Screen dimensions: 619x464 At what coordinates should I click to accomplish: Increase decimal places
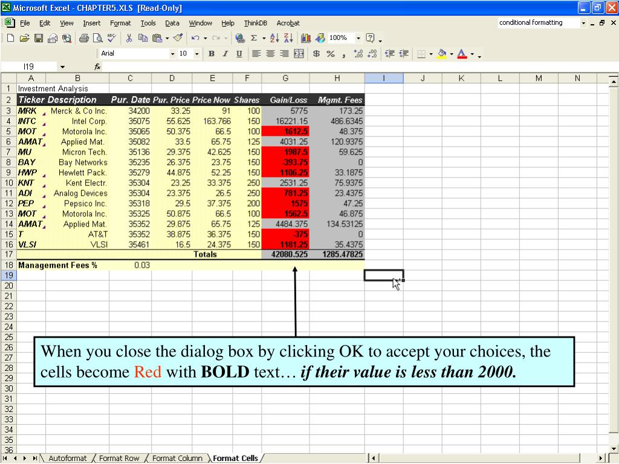[x=358, y=54]
